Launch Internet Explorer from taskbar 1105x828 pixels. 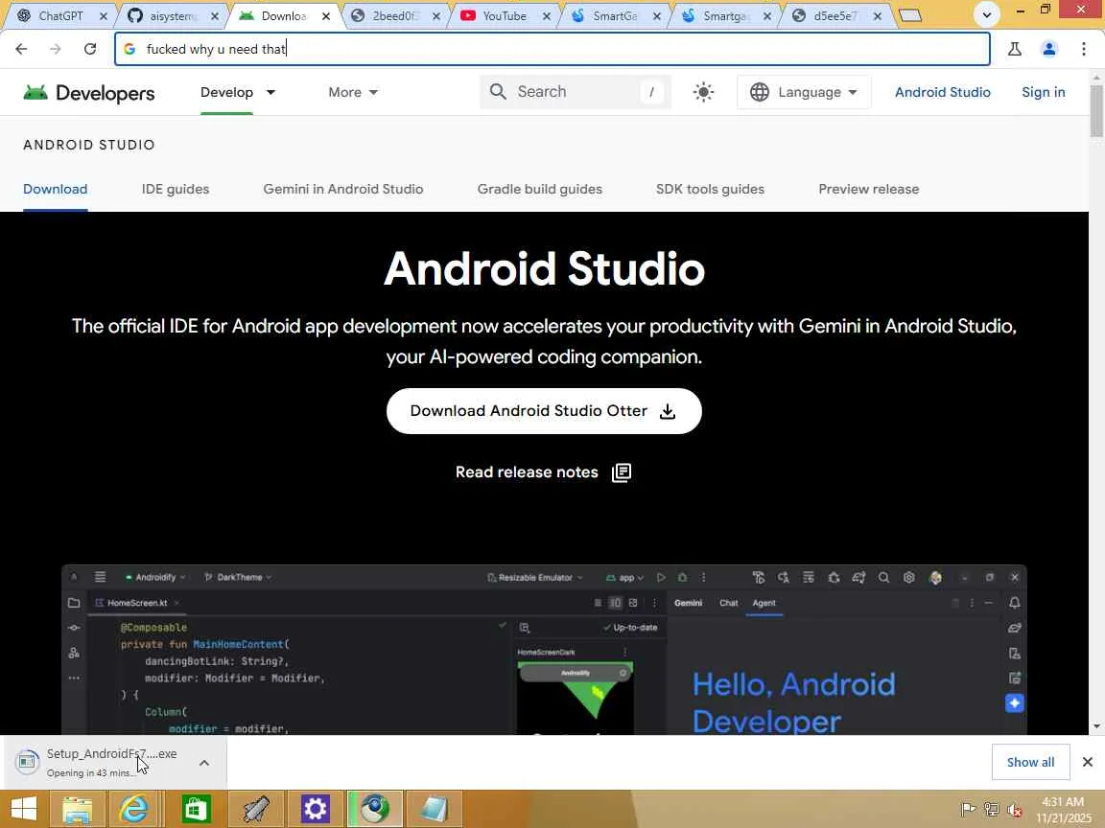133,809
